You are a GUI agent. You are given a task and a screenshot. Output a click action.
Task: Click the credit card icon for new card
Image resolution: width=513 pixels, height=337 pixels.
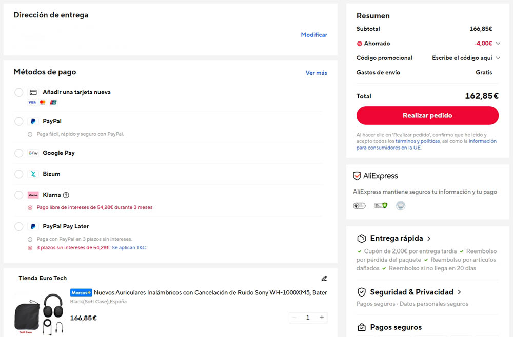tap(33, 92)
